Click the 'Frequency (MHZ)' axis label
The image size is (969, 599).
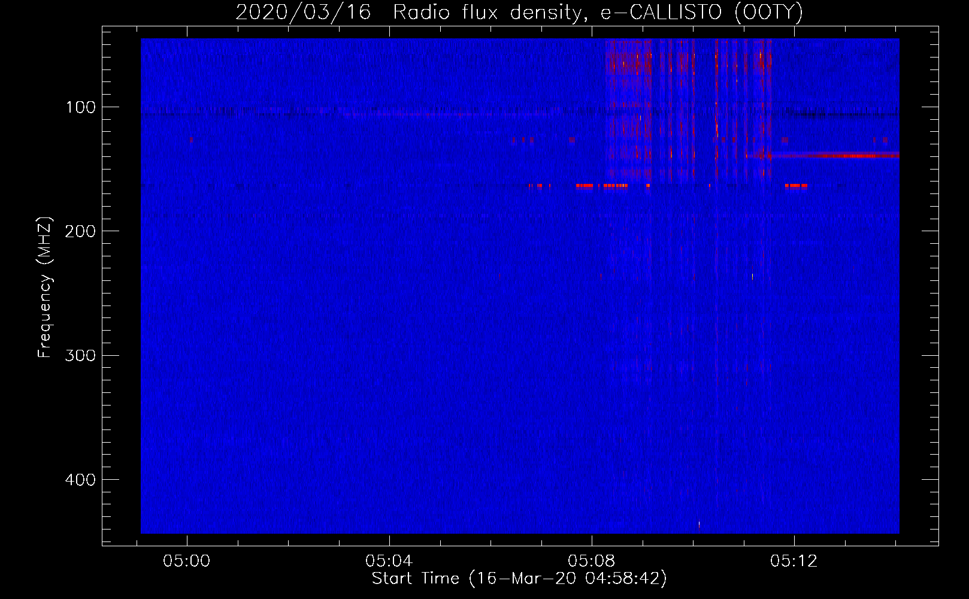[45, 287]
